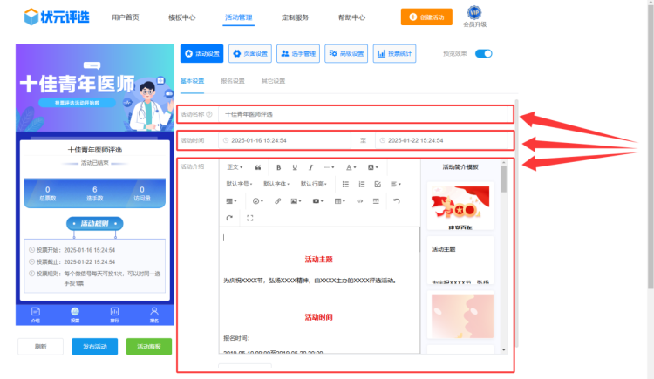Click the 活动名称 input field
Image resolution: width=654 pixels, height=379 pixels.
[x=366, y=114]
